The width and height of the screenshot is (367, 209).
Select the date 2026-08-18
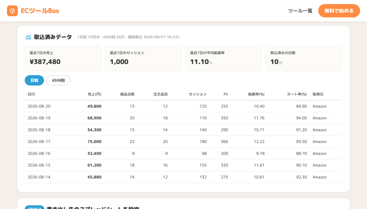point(39,130)
